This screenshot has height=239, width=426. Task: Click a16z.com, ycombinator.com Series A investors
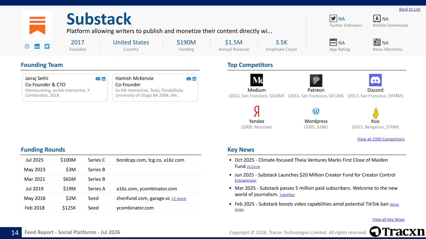pos(147,189)
